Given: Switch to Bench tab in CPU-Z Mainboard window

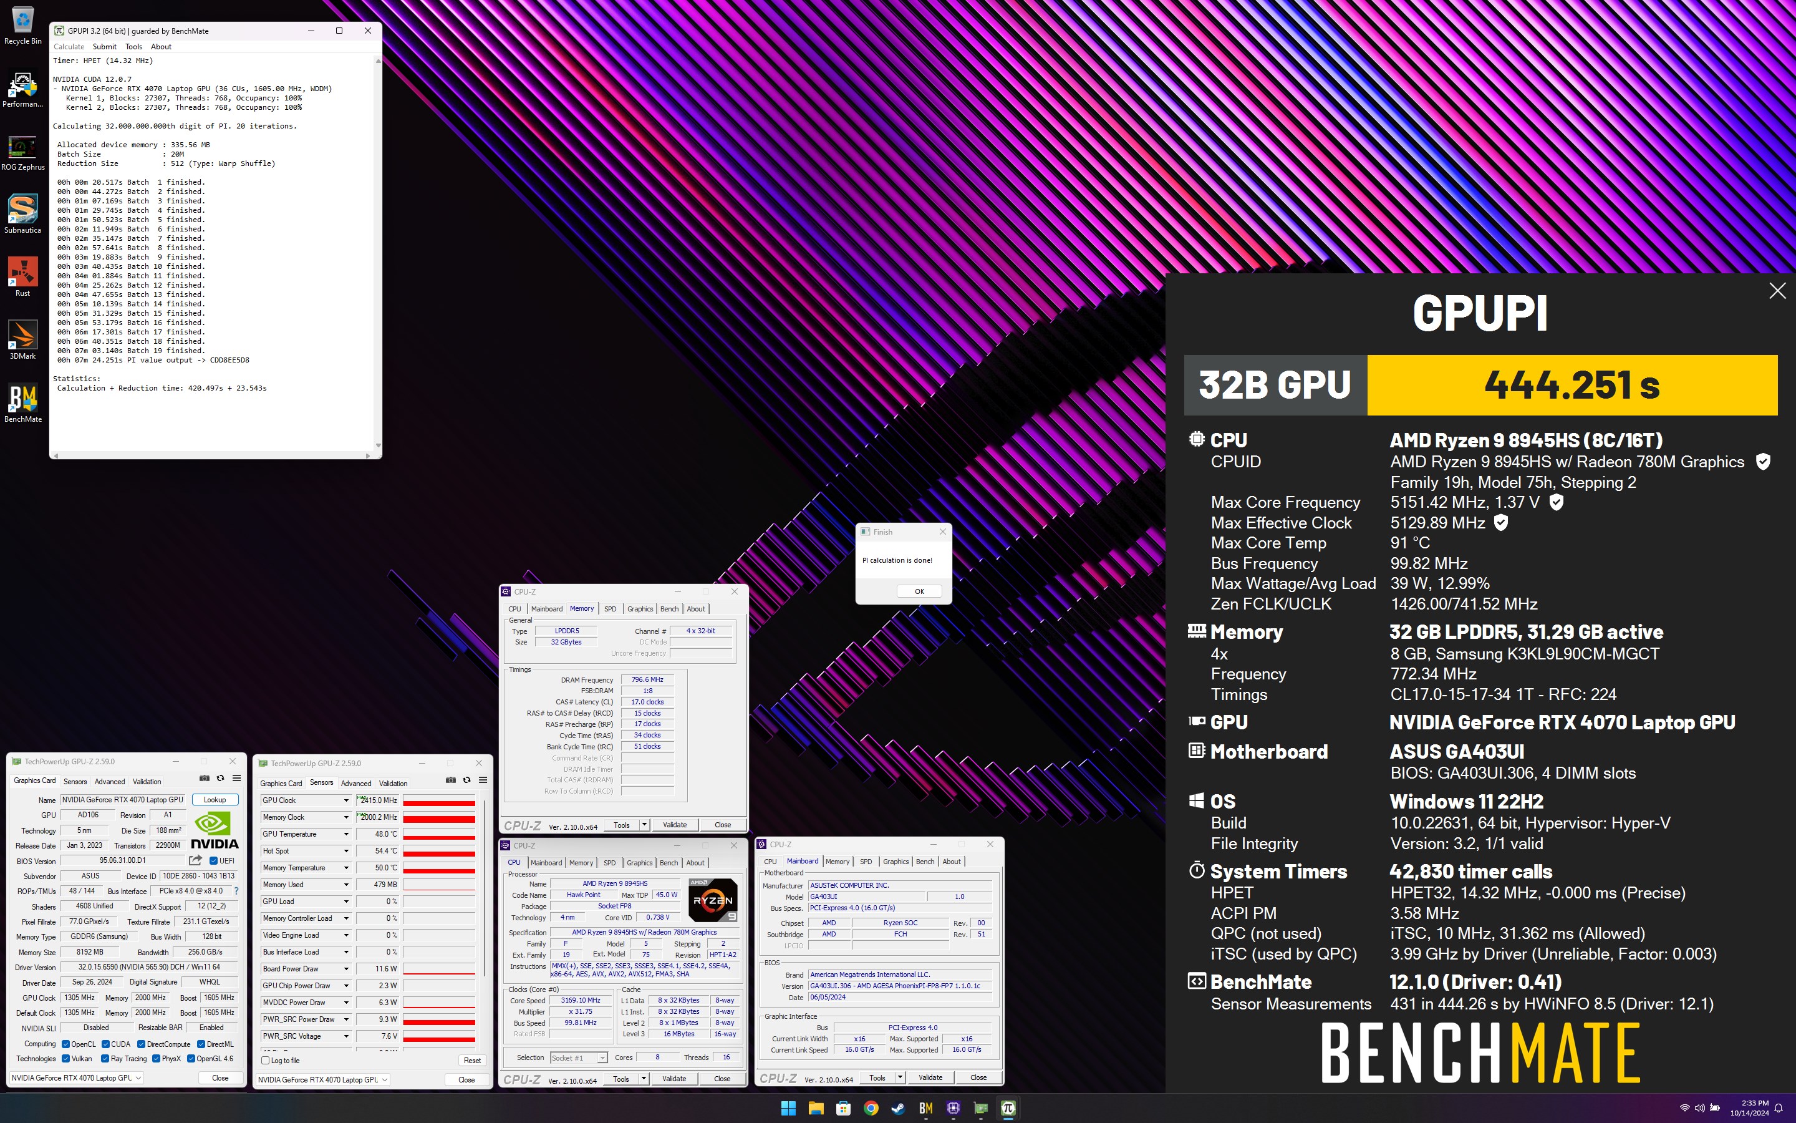Looking at the screenshot, I should click(x=925, y=862).
